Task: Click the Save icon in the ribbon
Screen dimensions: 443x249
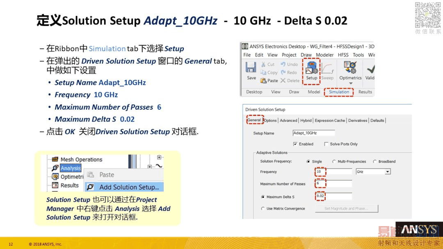Action: pyautogui.click(x=251, y=68)
